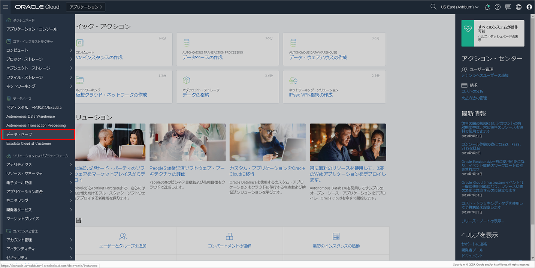Click 最初のインスタンスの起動 link

click(336, 246)
